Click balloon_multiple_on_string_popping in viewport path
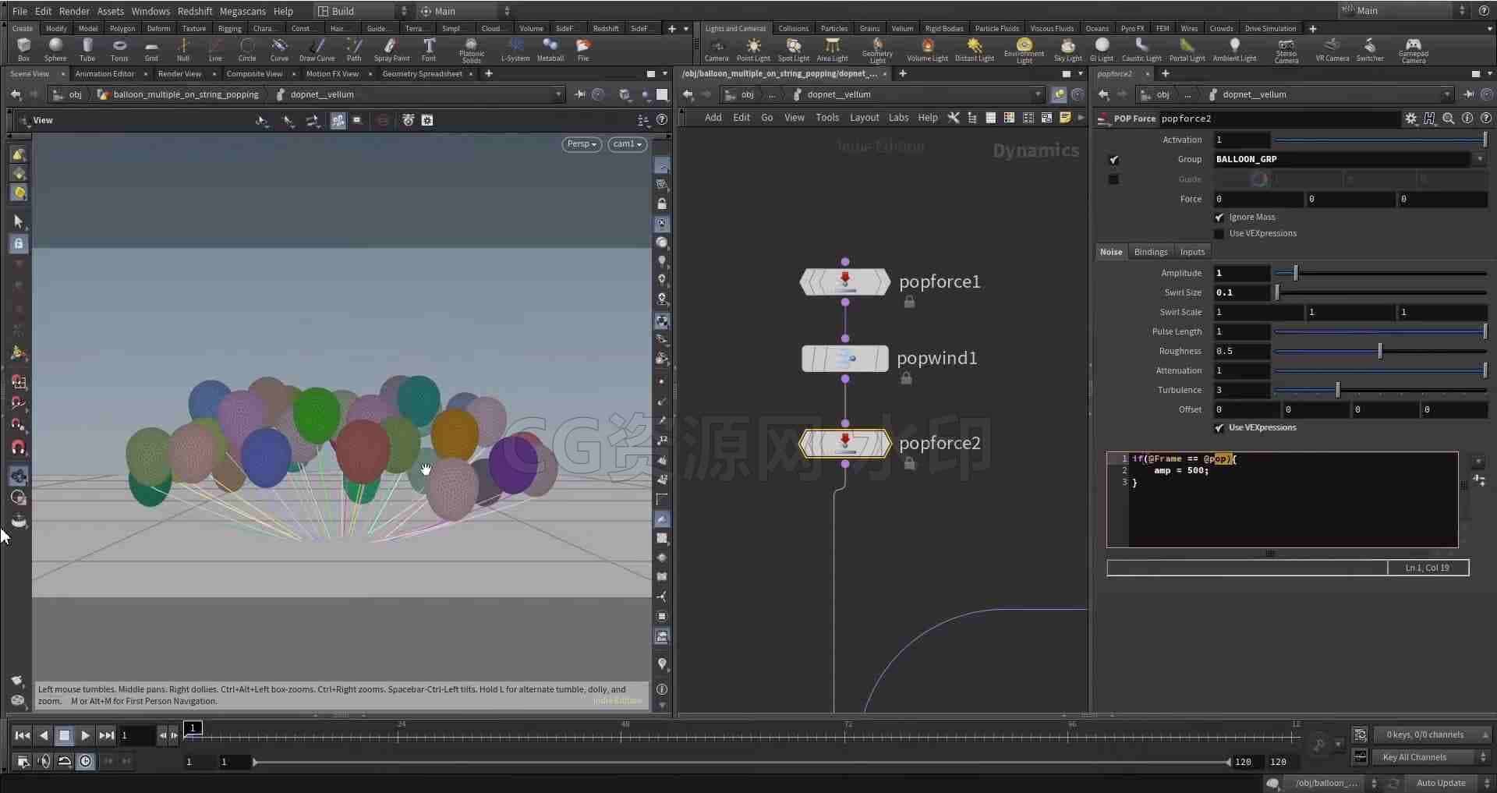The width and height of the screenshot is (1497, 793). (186, 94)
